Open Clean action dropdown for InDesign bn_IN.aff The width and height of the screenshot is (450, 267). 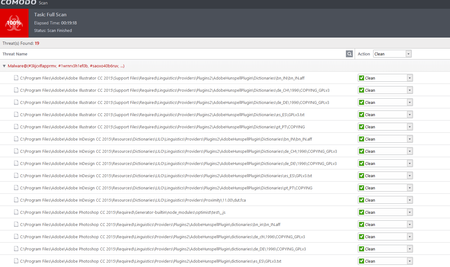click(x=385, y=139)
